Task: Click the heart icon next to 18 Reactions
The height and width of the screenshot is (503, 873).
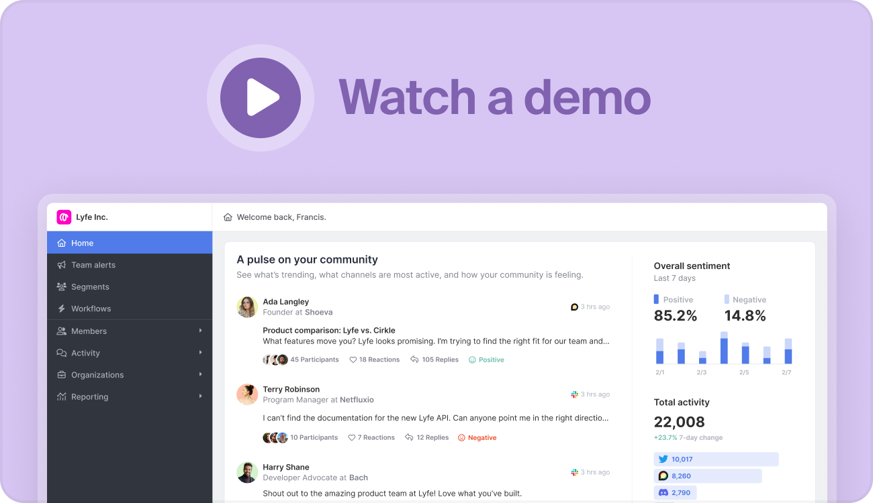Action: coord(353,359)
